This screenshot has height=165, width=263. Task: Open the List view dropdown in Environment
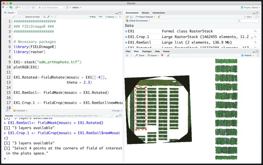pos(248,17)
